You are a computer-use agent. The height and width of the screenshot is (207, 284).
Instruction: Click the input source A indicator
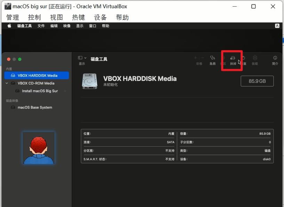click(x=277, y=26)
